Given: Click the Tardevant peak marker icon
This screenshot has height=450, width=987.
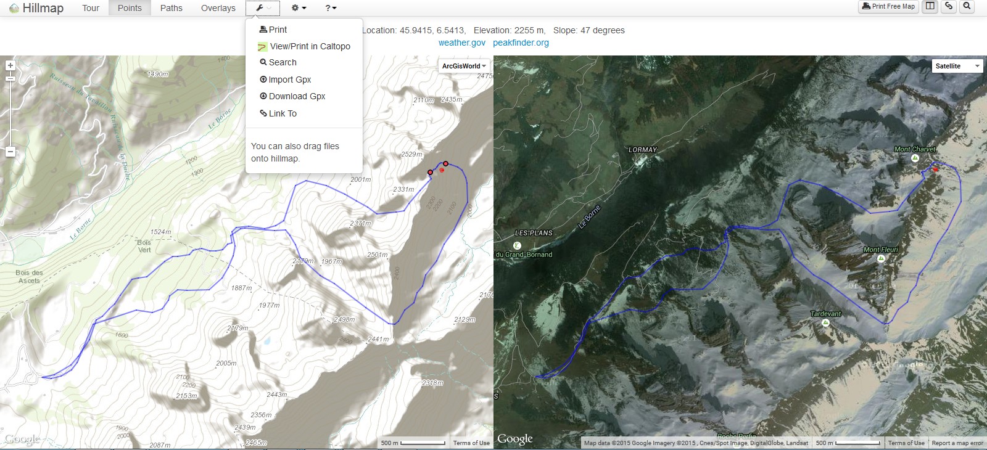Looking at the screenshot, I should click(825, 322).
